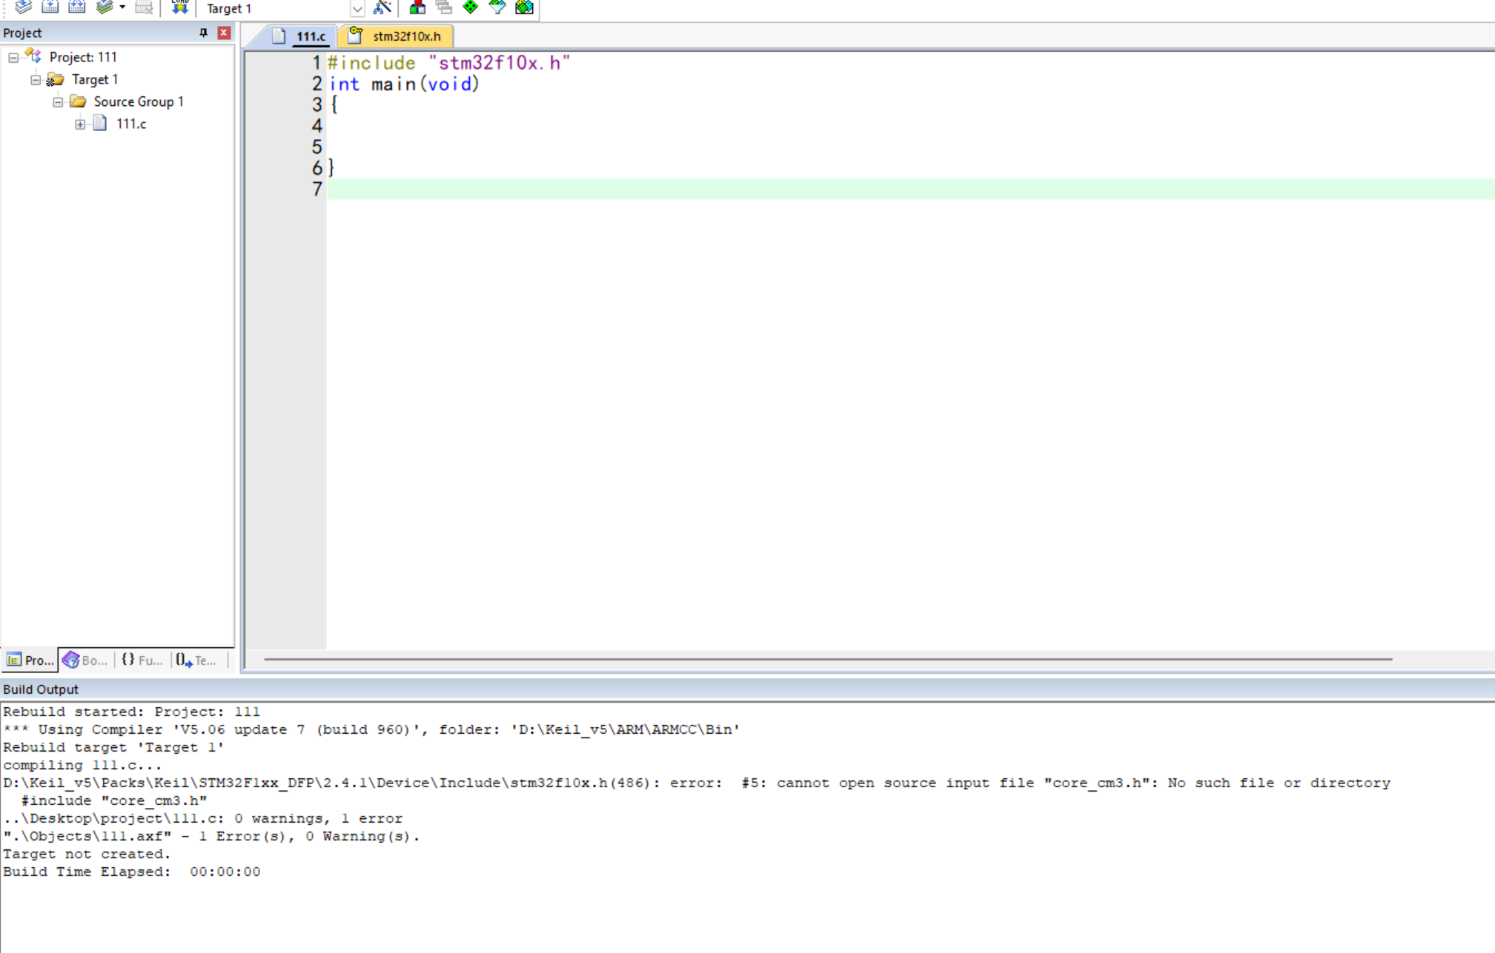Collapse the Target 1 tree node
The height and width of the screenshot is (953, 1495).
[36, 80]
